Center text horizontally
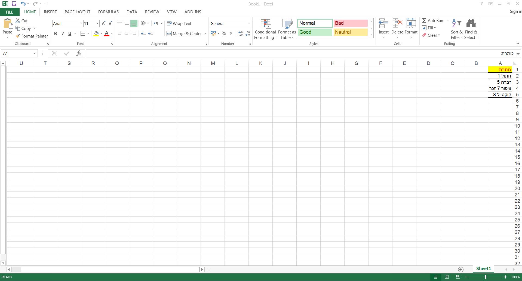This screenshot has width=522, height=281. pos(127,33)
